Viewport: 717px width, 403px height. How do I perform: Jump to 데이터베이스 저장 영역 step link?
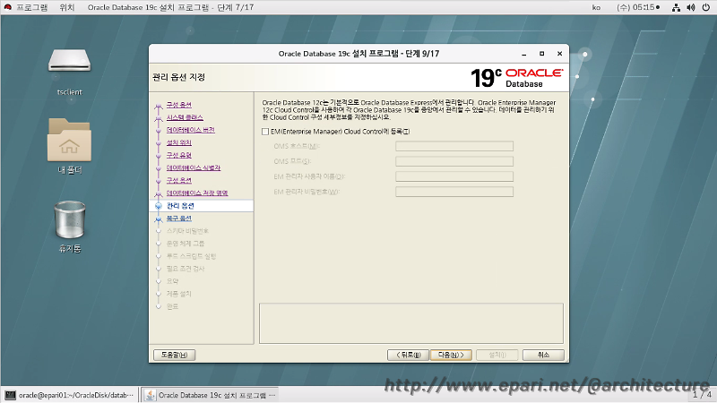[197, 193]
